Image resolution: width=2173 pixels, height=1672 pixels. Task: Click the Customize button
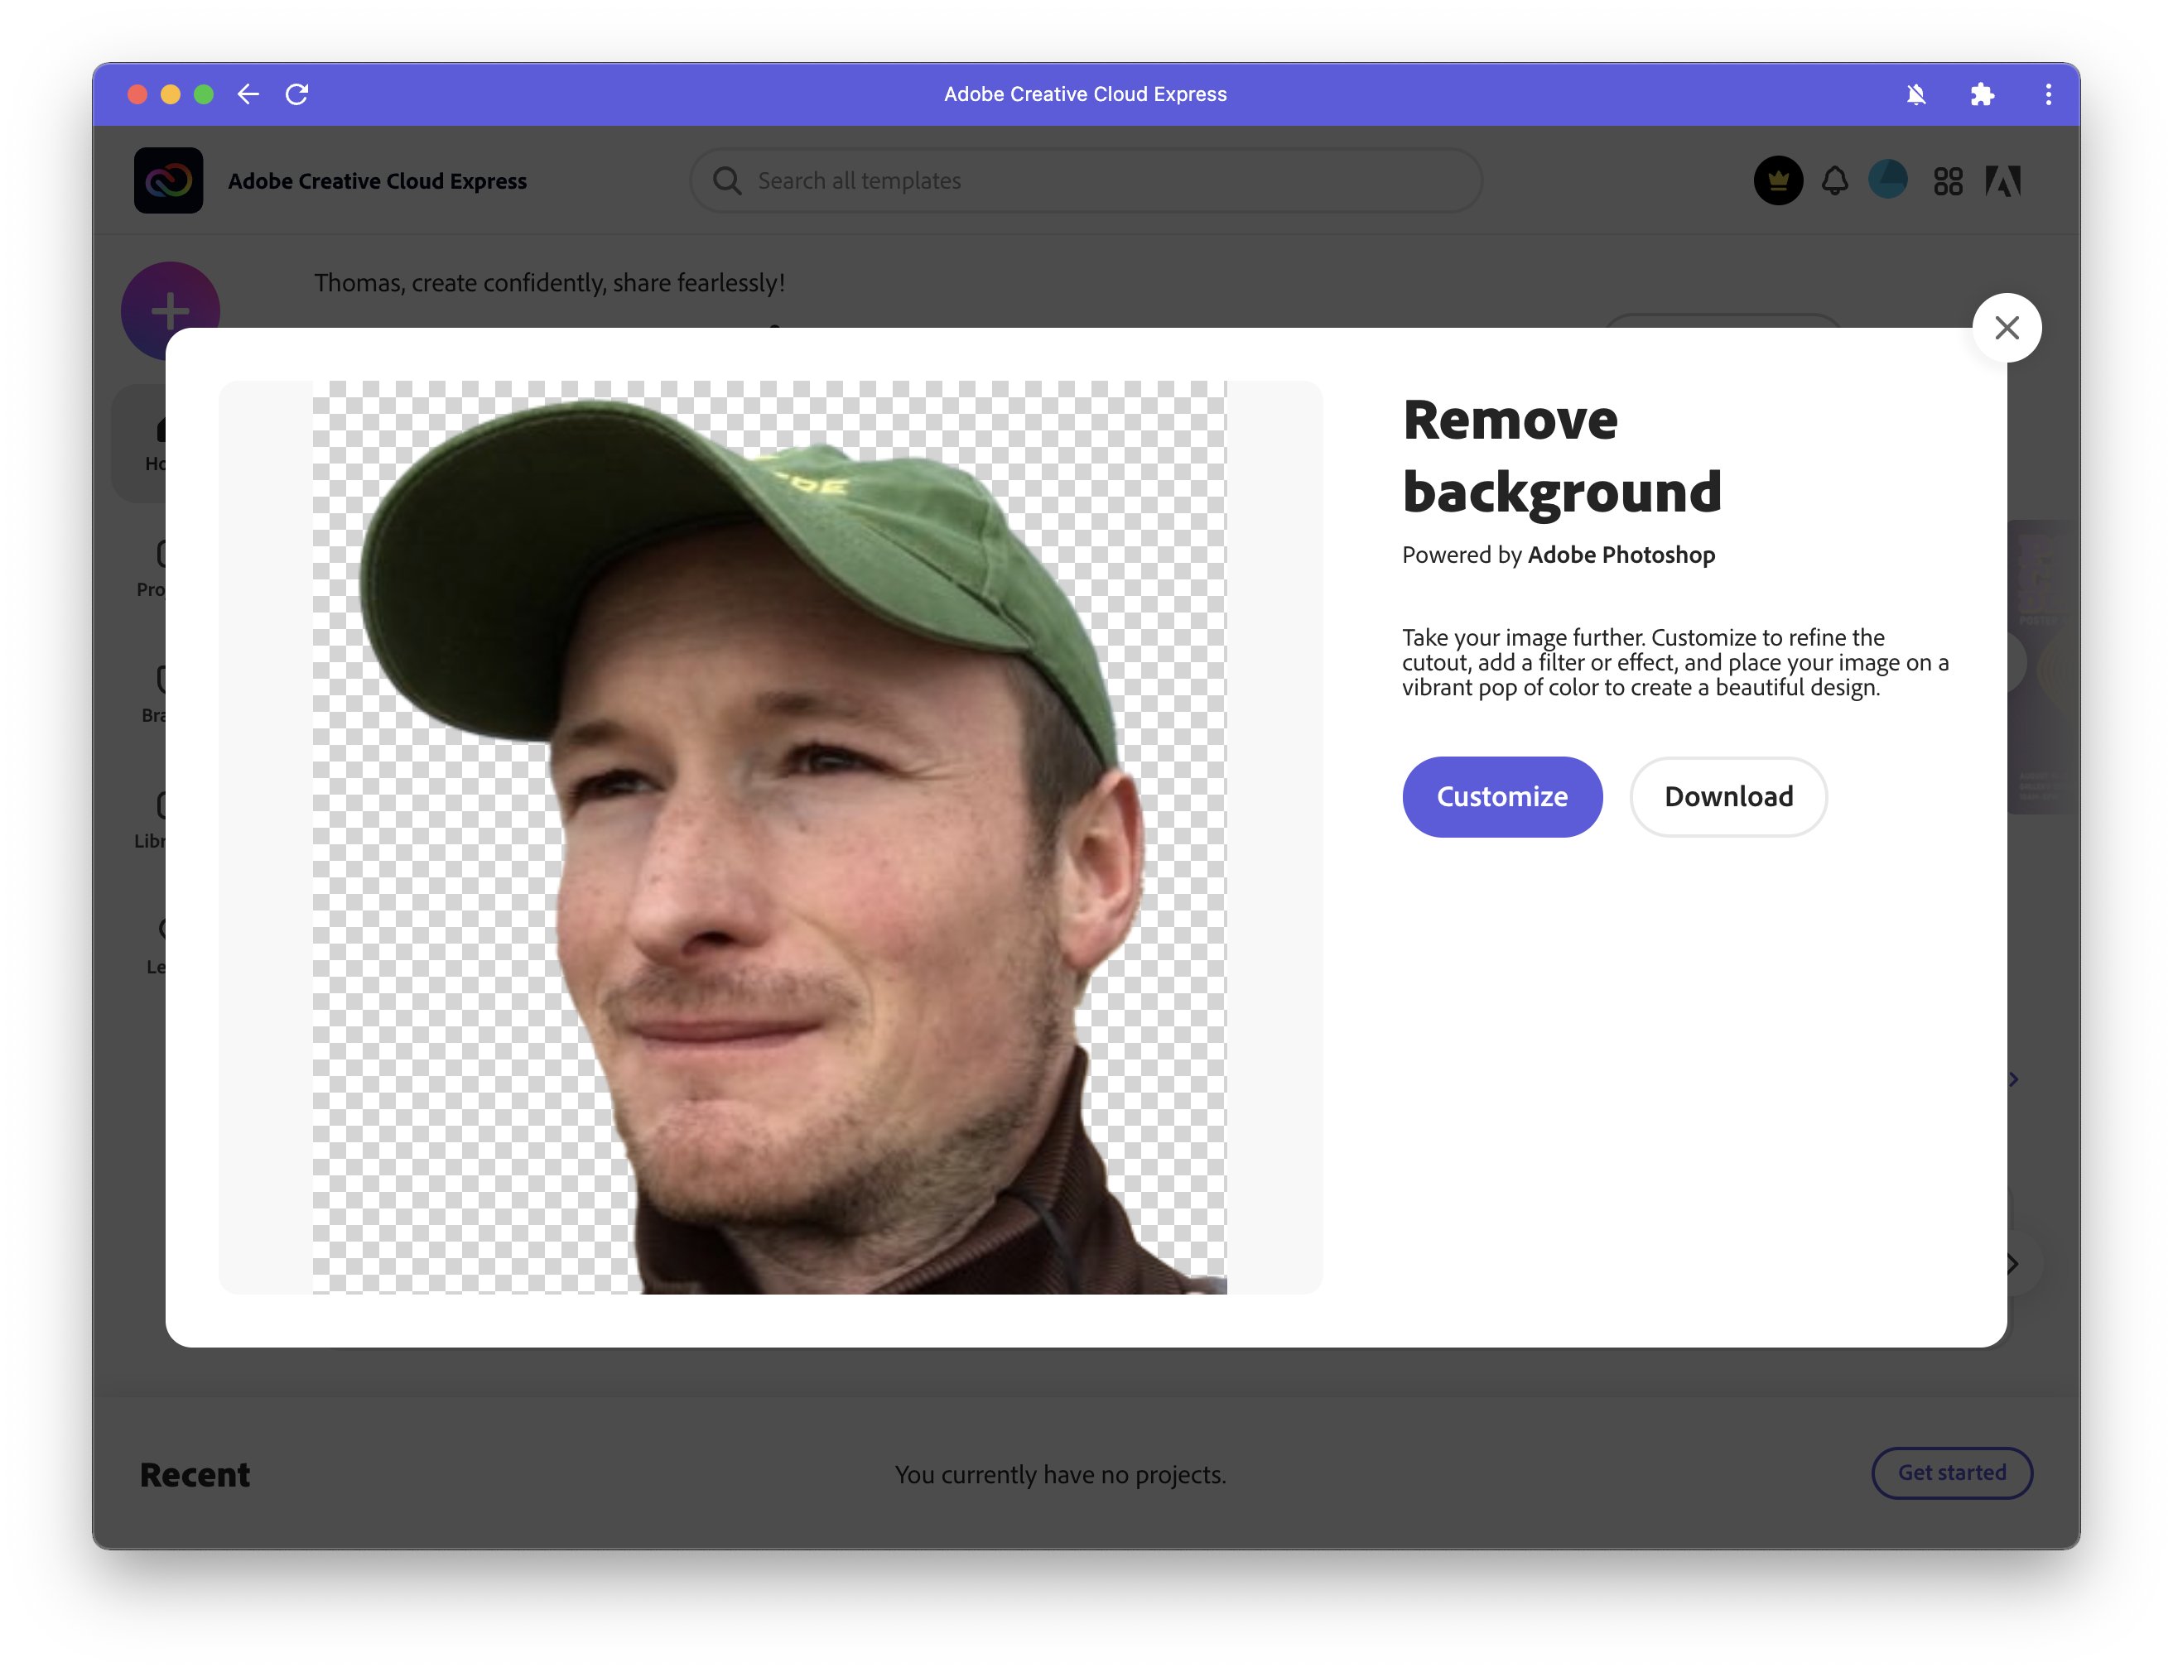coord(1502,795)
